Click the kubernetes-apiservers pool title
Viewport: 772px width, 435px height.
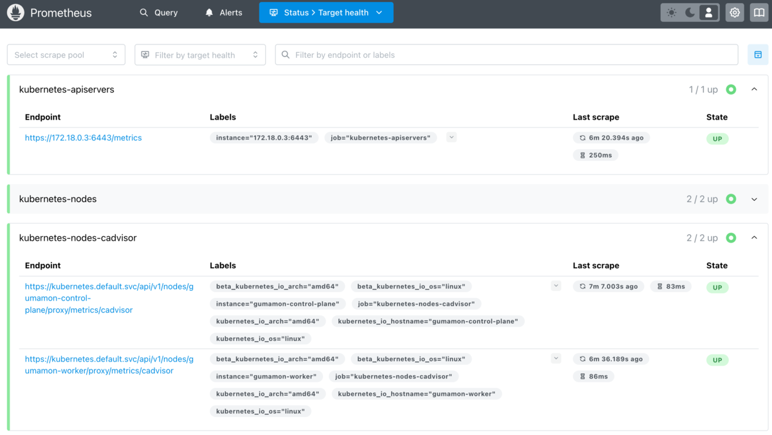pyautogui.click(x=67, y=89)
